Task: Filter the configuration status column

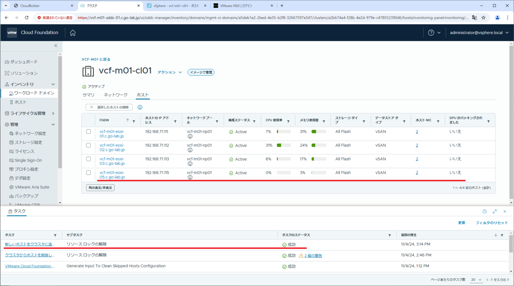Action: (254, 121)
